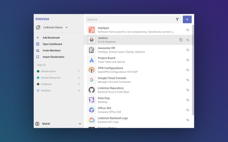The image size is (228, 142).
Task: Open the Jenkins bookmark logo
Action: [92, 40]
